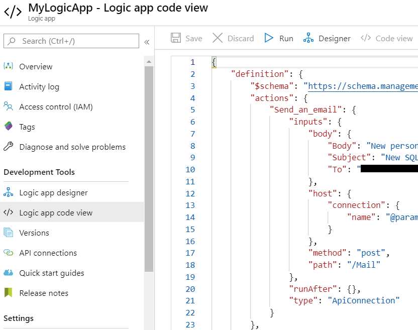Click inside the resource search field
Viewport: 418px width, 330px height.
pos(70,40)
